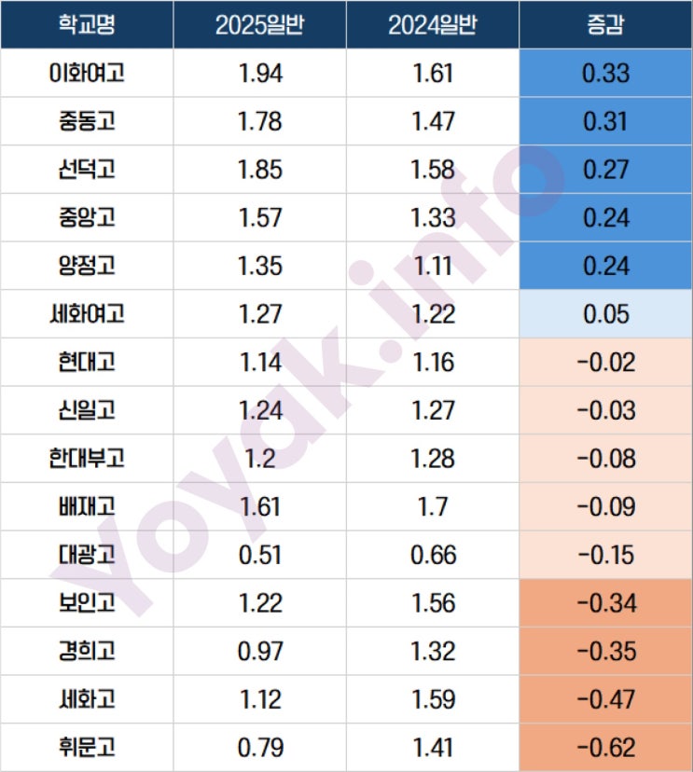Select the 선덕고 row label
Screen dimensions: 693x772
[x=86, y=171]
